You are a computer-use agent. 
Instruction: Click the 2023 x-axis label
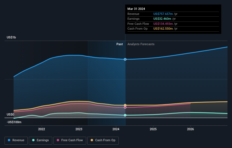[79, 129]
